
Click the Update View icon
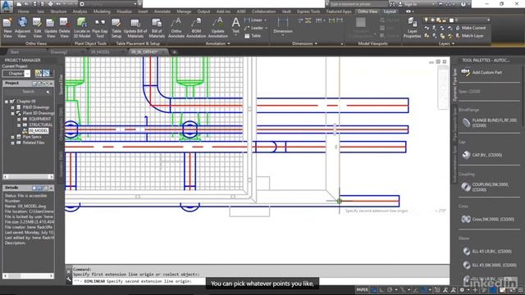(x=51, y=27)
